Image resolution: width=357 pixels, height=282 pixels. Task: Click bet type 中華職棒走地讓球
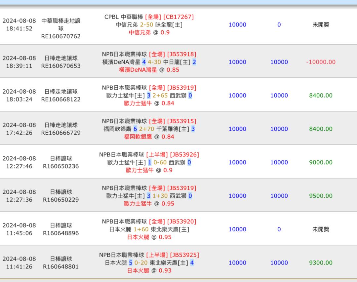point(61,24)
